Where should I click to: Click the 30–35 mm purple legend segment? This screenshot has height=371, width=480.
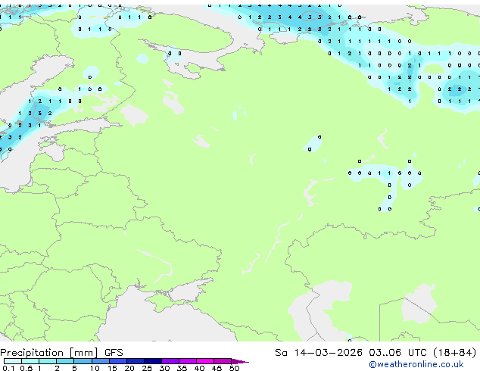click(170, 361)
